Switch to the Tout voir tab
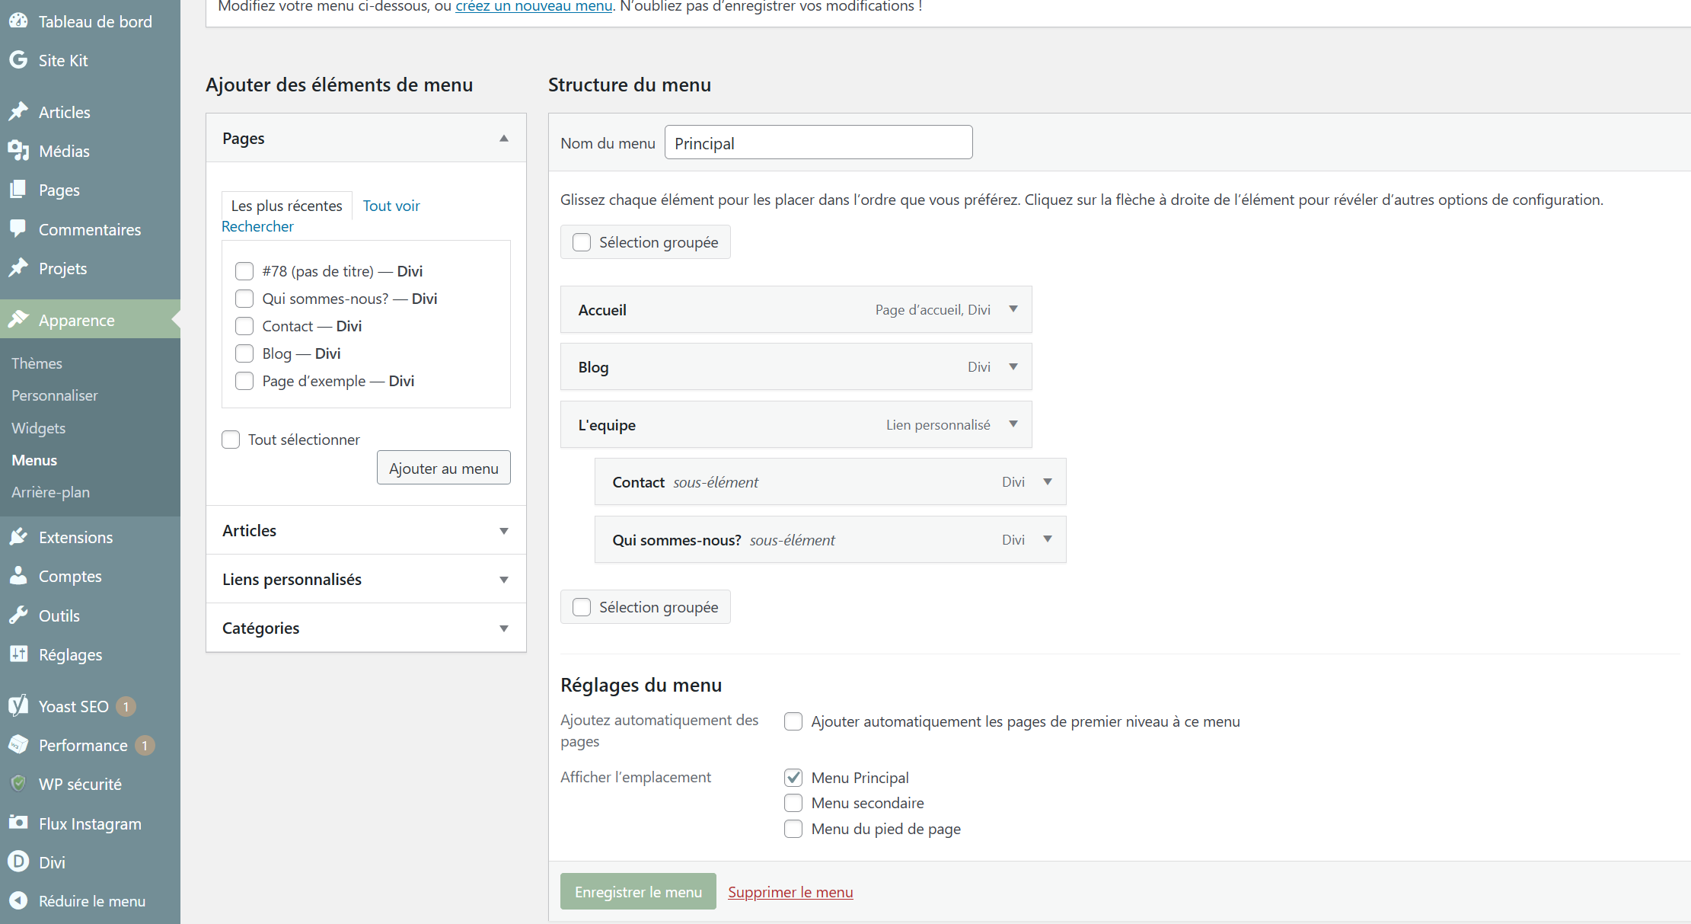Image resolution: width=1691 pixels, height=924 pixels. coord(391,206)
